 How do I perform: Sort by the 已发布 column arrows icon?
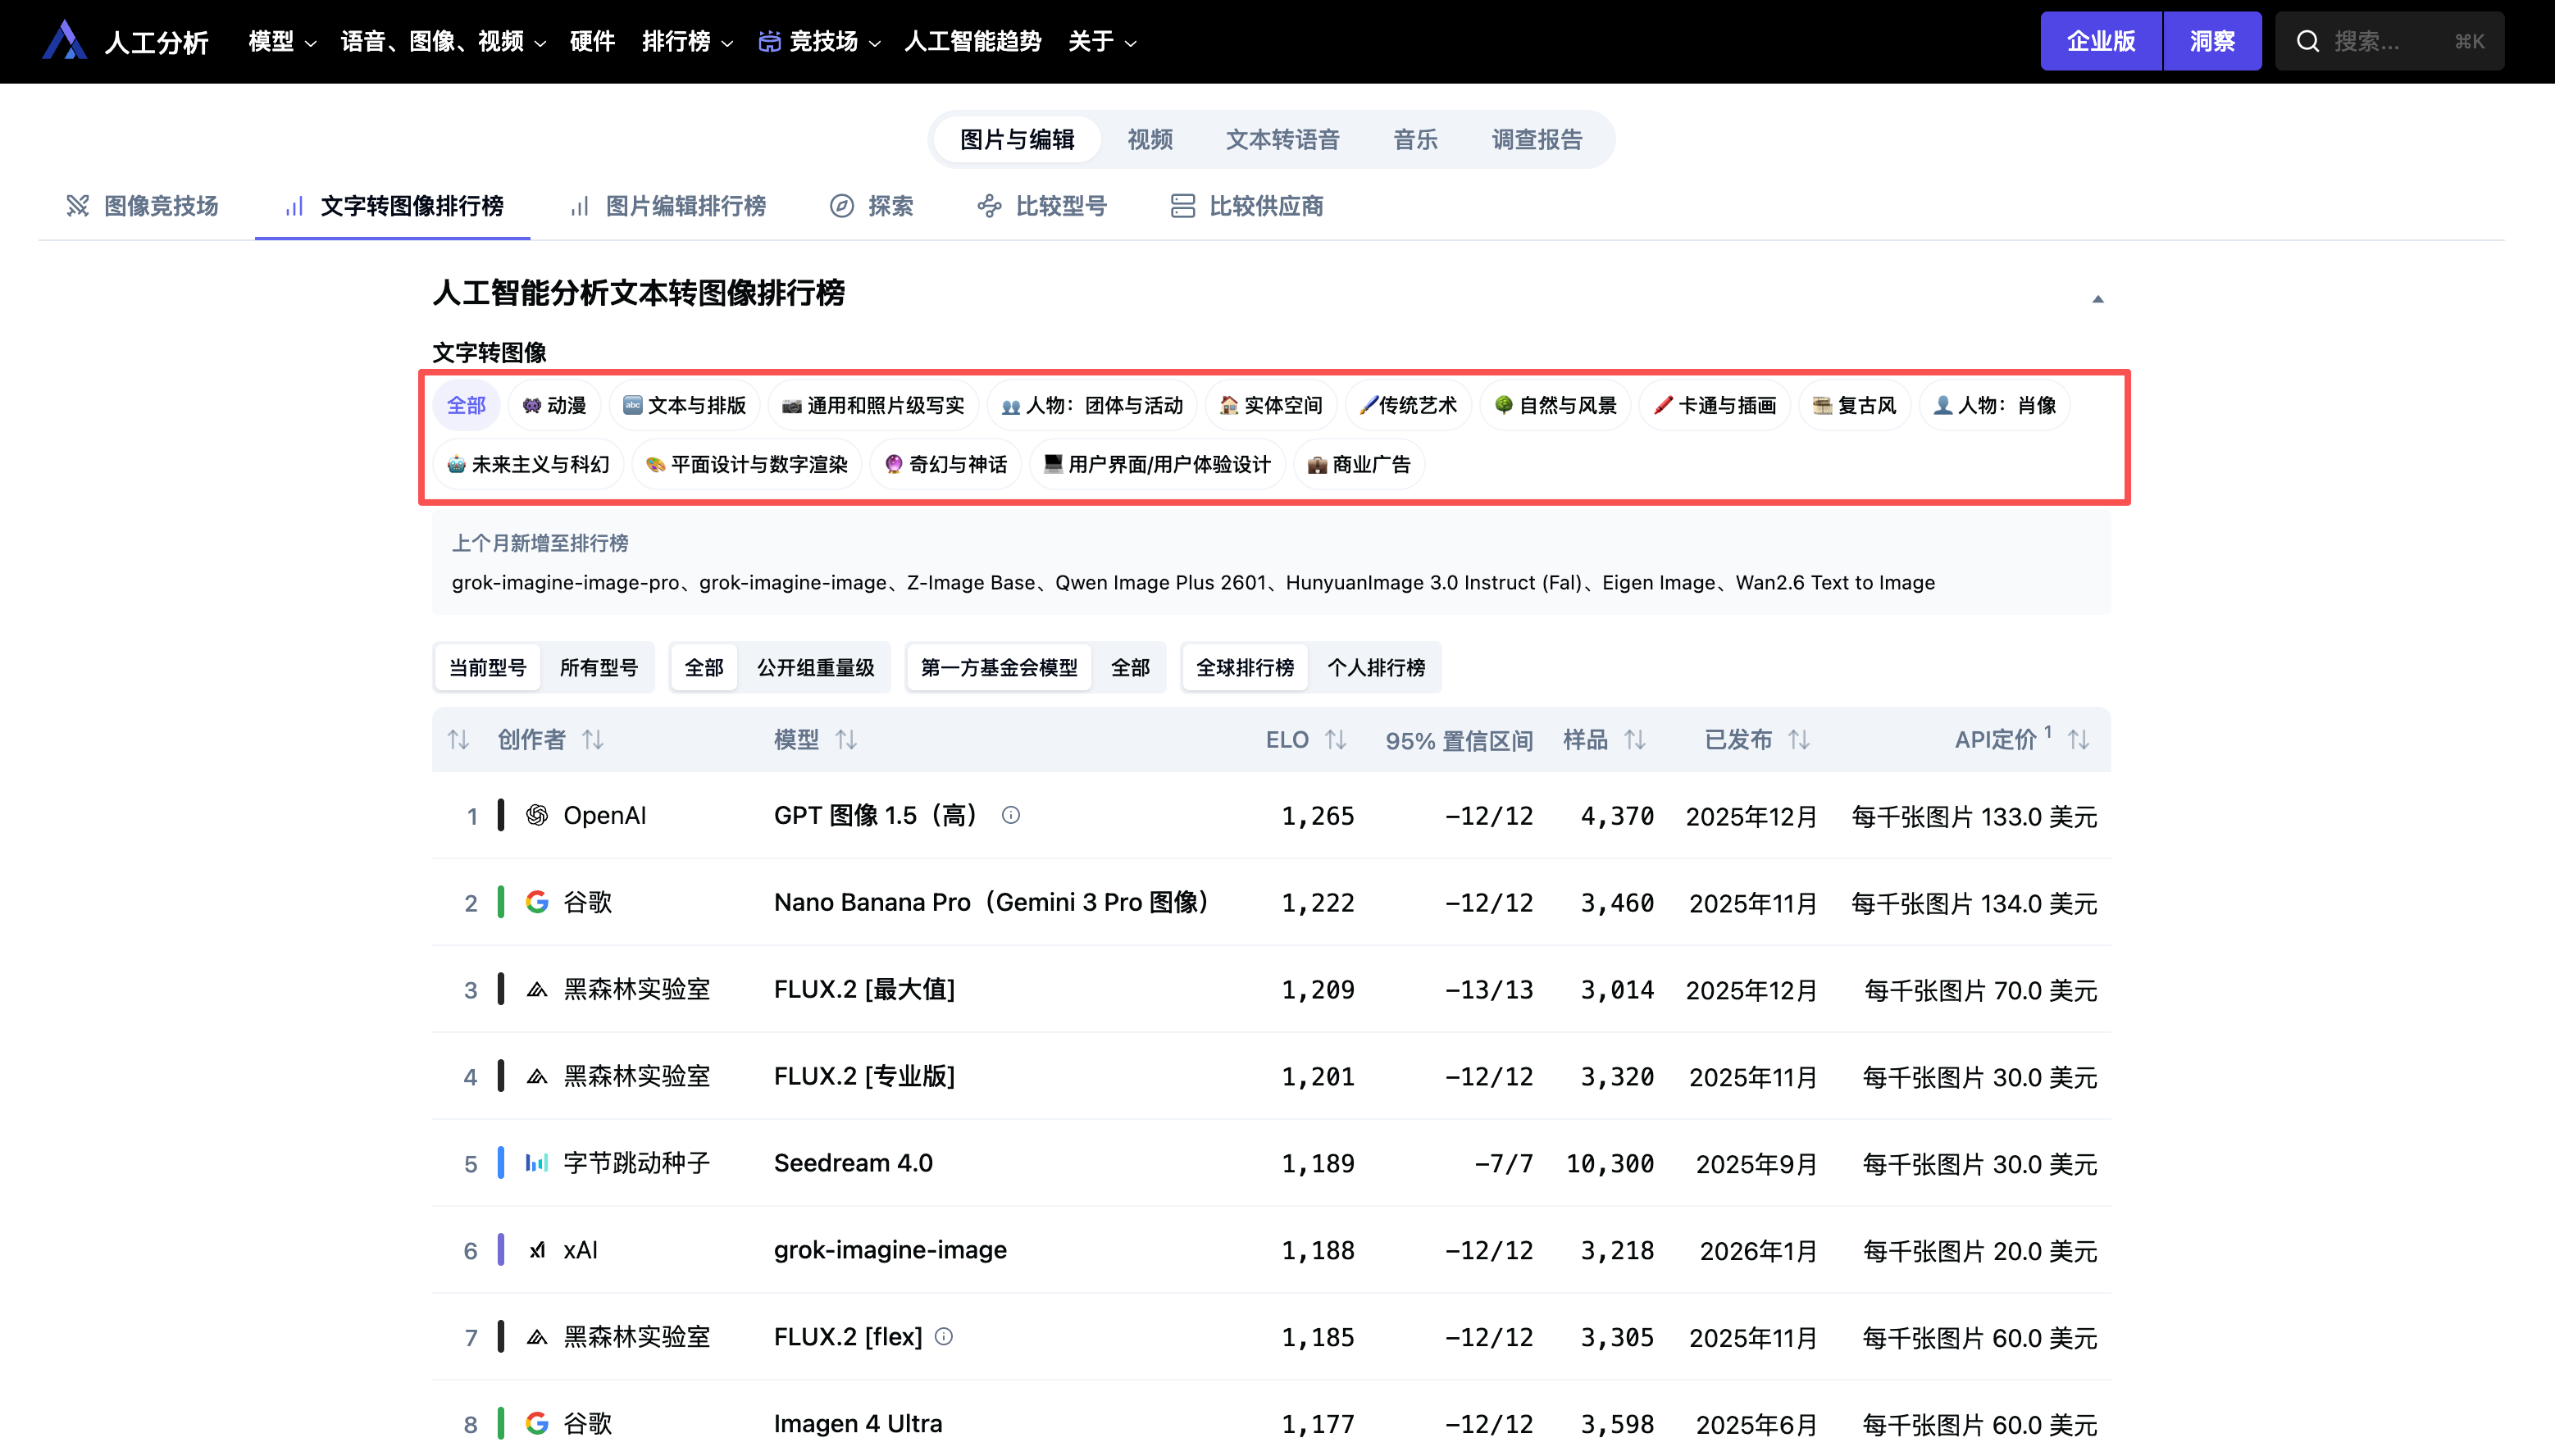coord(1799,740)
